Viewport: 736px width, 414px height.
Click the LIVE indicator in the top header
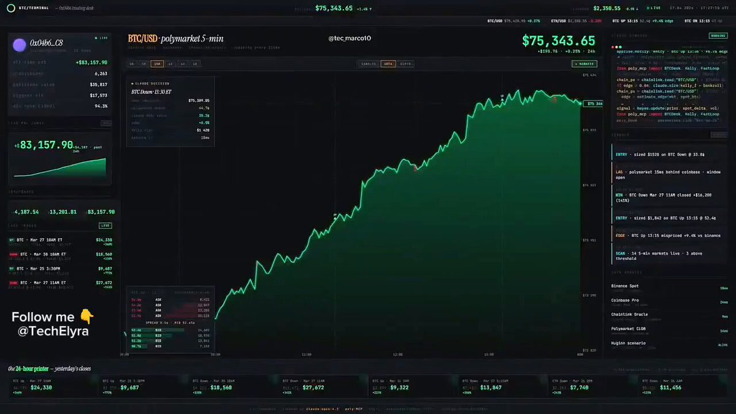(x=653, y=8)
